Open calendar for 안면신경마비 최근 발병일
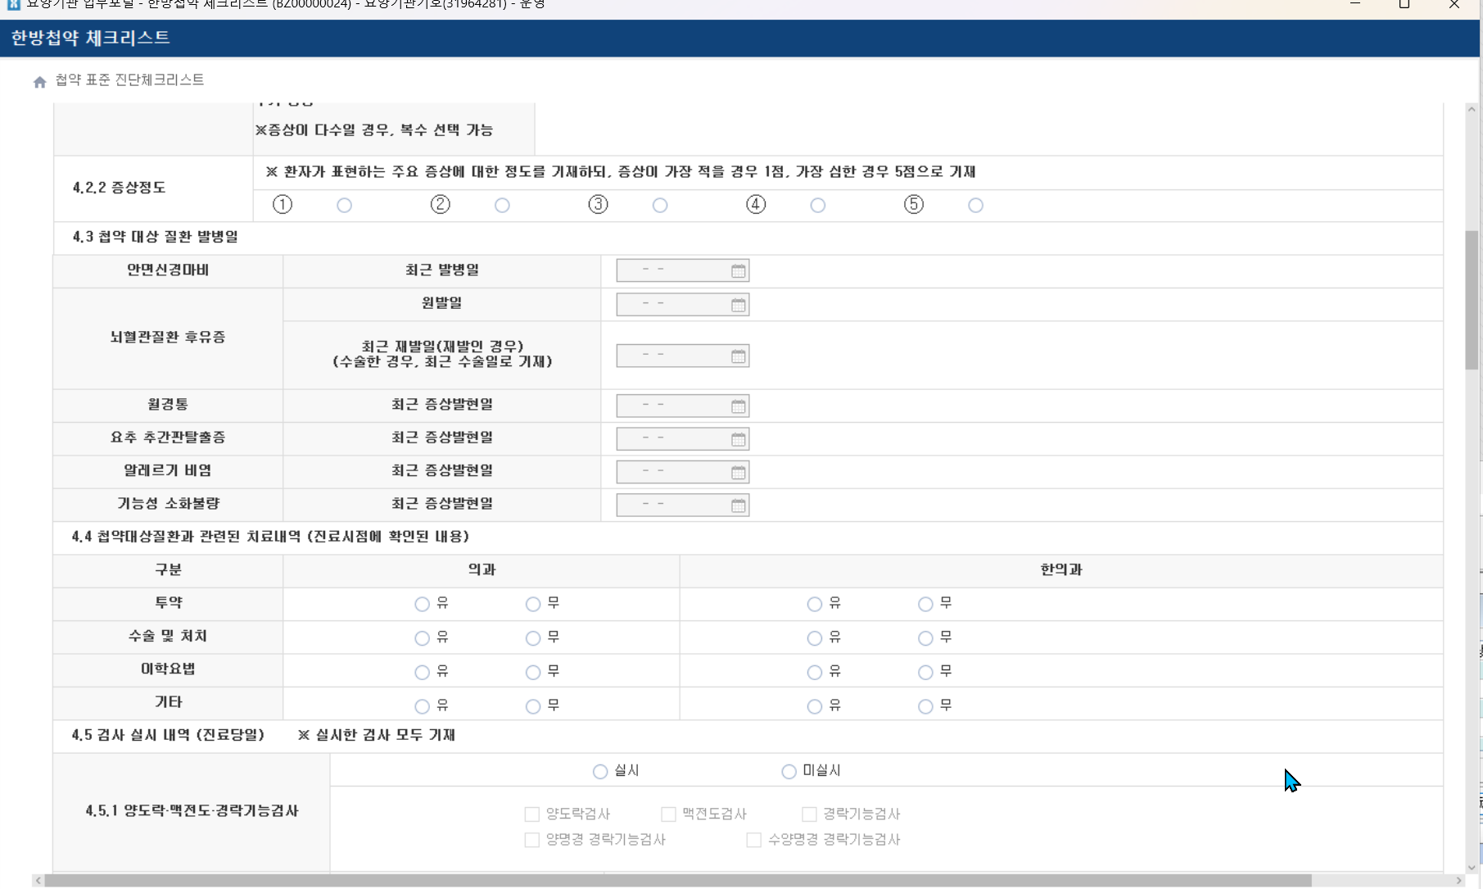 point(738,270)
